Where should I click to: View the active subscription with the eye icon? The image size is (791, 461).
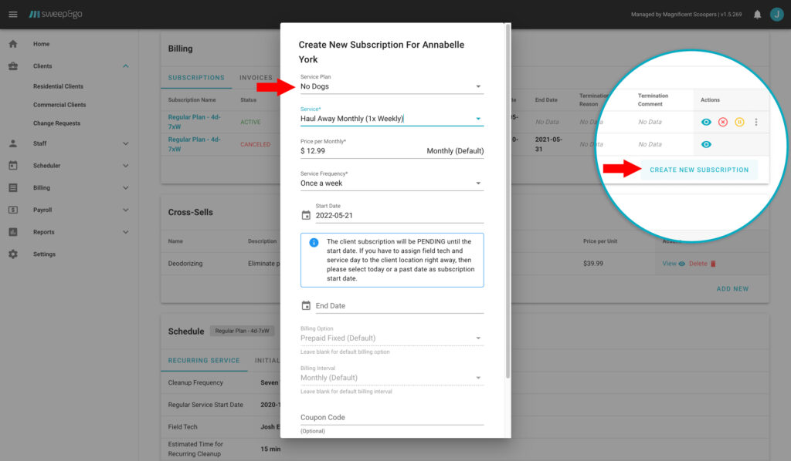click(705, 122)
